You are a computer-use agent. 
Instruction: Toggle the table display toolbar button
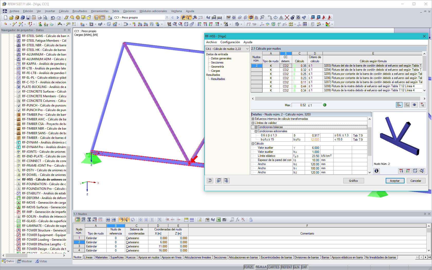pos(102,17)
